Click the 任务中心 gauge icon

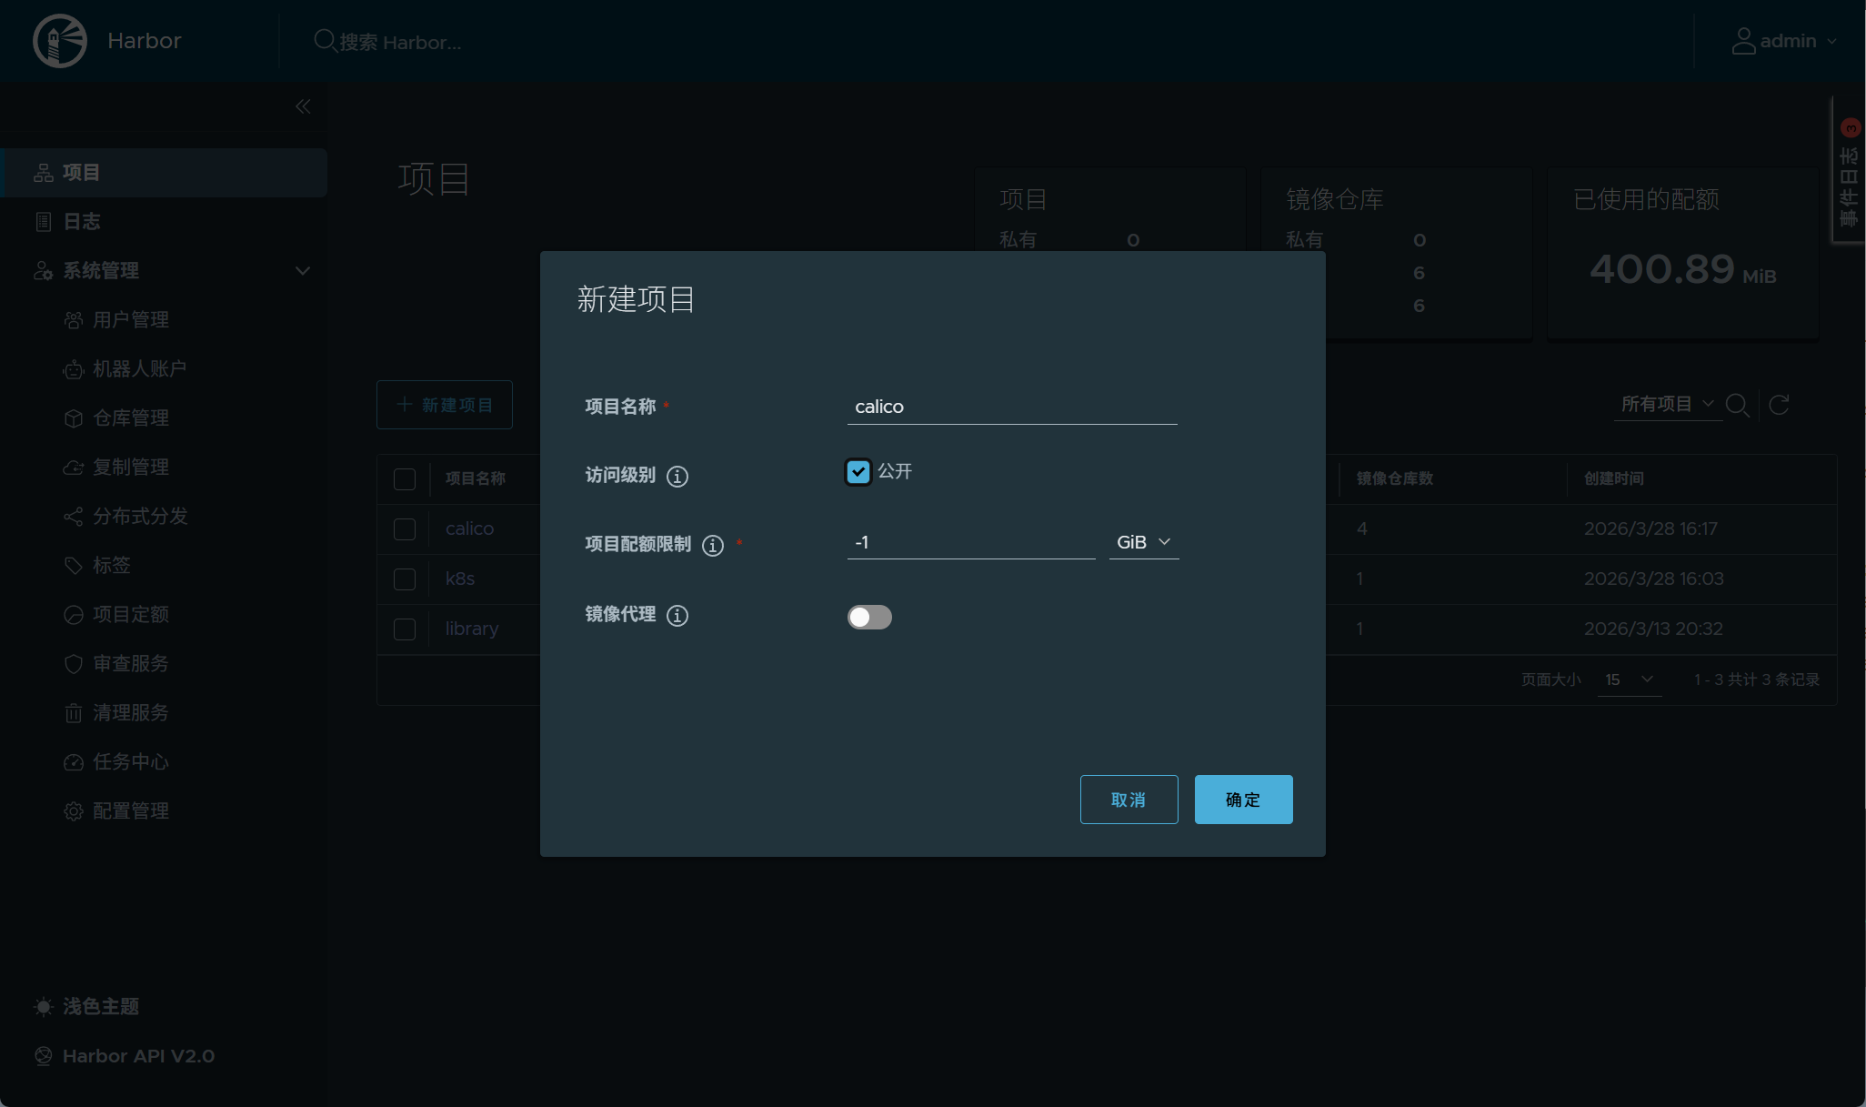(x=74, y=762)
